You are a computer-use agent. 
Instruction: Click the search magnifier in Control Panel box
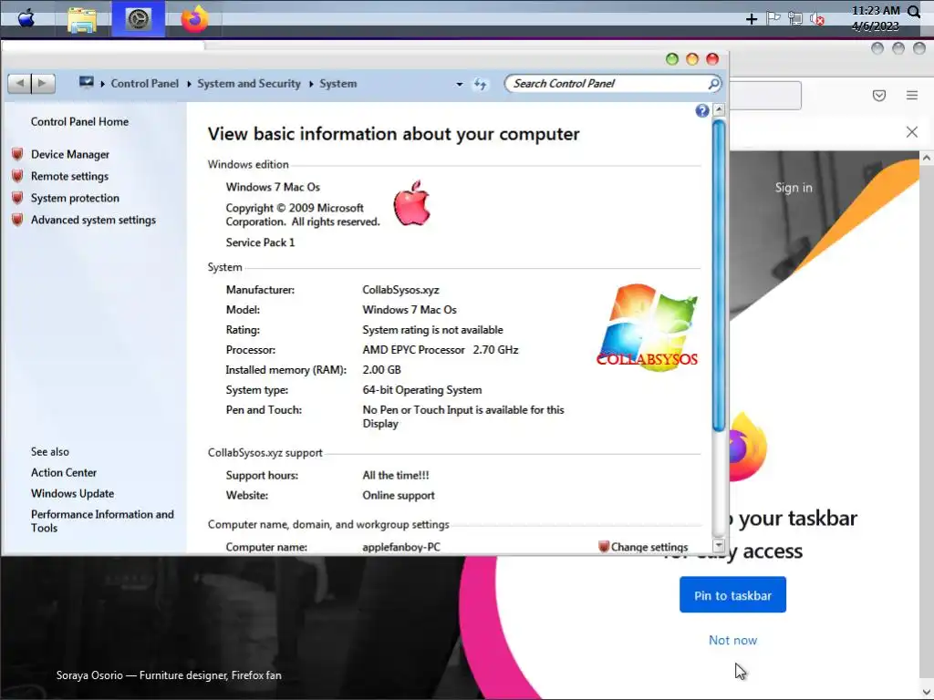pos(713,83)
